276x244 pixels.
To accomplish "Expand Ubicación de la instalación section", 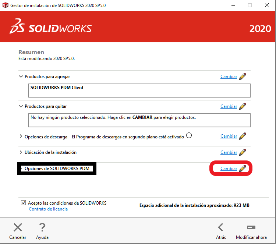I will click(x=21, y=152).
